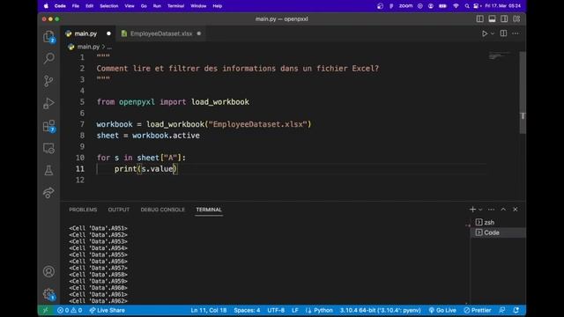Open the Selection menu

point(109,6)
